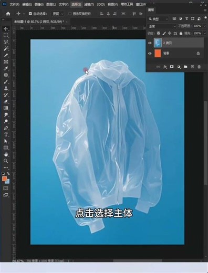The width and height of the screenshot is (208, 273).
Task: Expand the Fill slider arrow
Action: (x=204, y=33)
